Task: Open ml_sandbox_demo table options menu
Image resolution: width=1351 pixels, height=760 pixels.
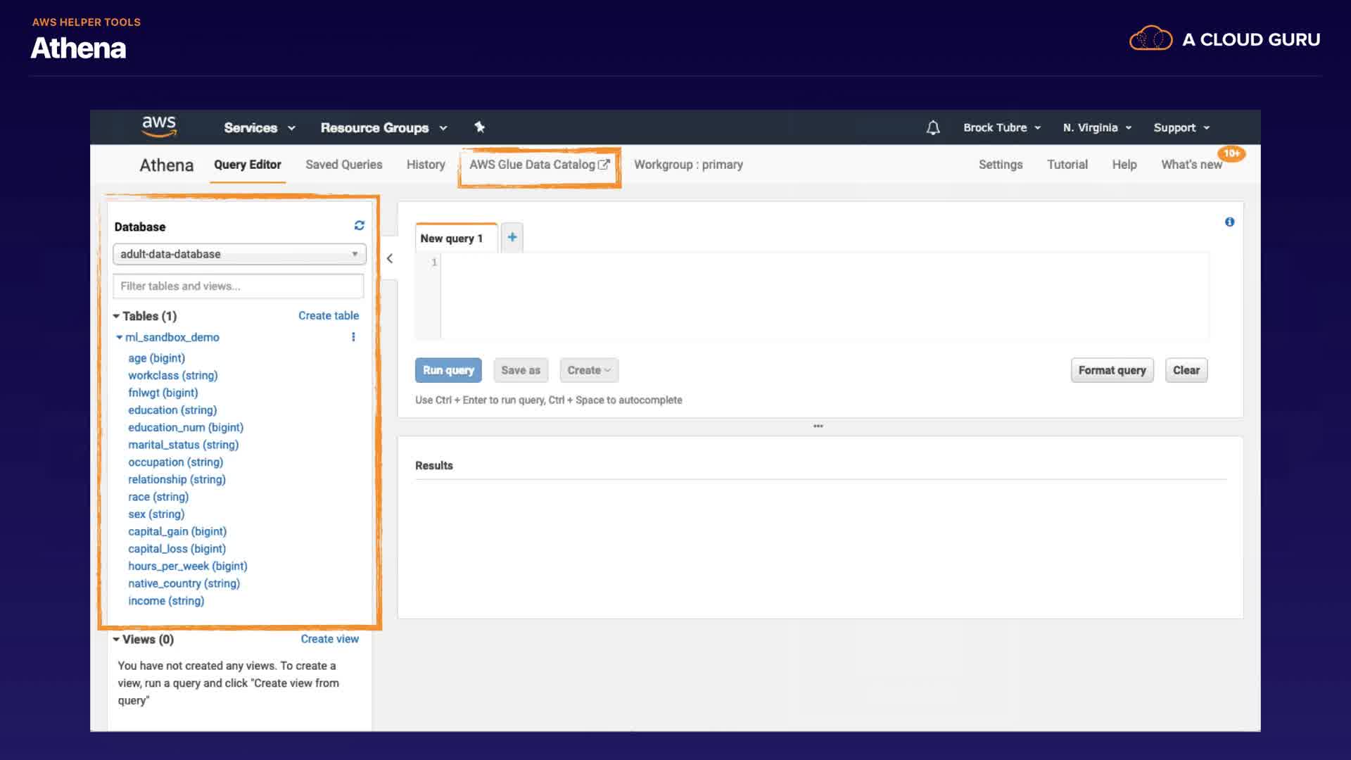Action: pyautogui.click(x=353, y=337)
